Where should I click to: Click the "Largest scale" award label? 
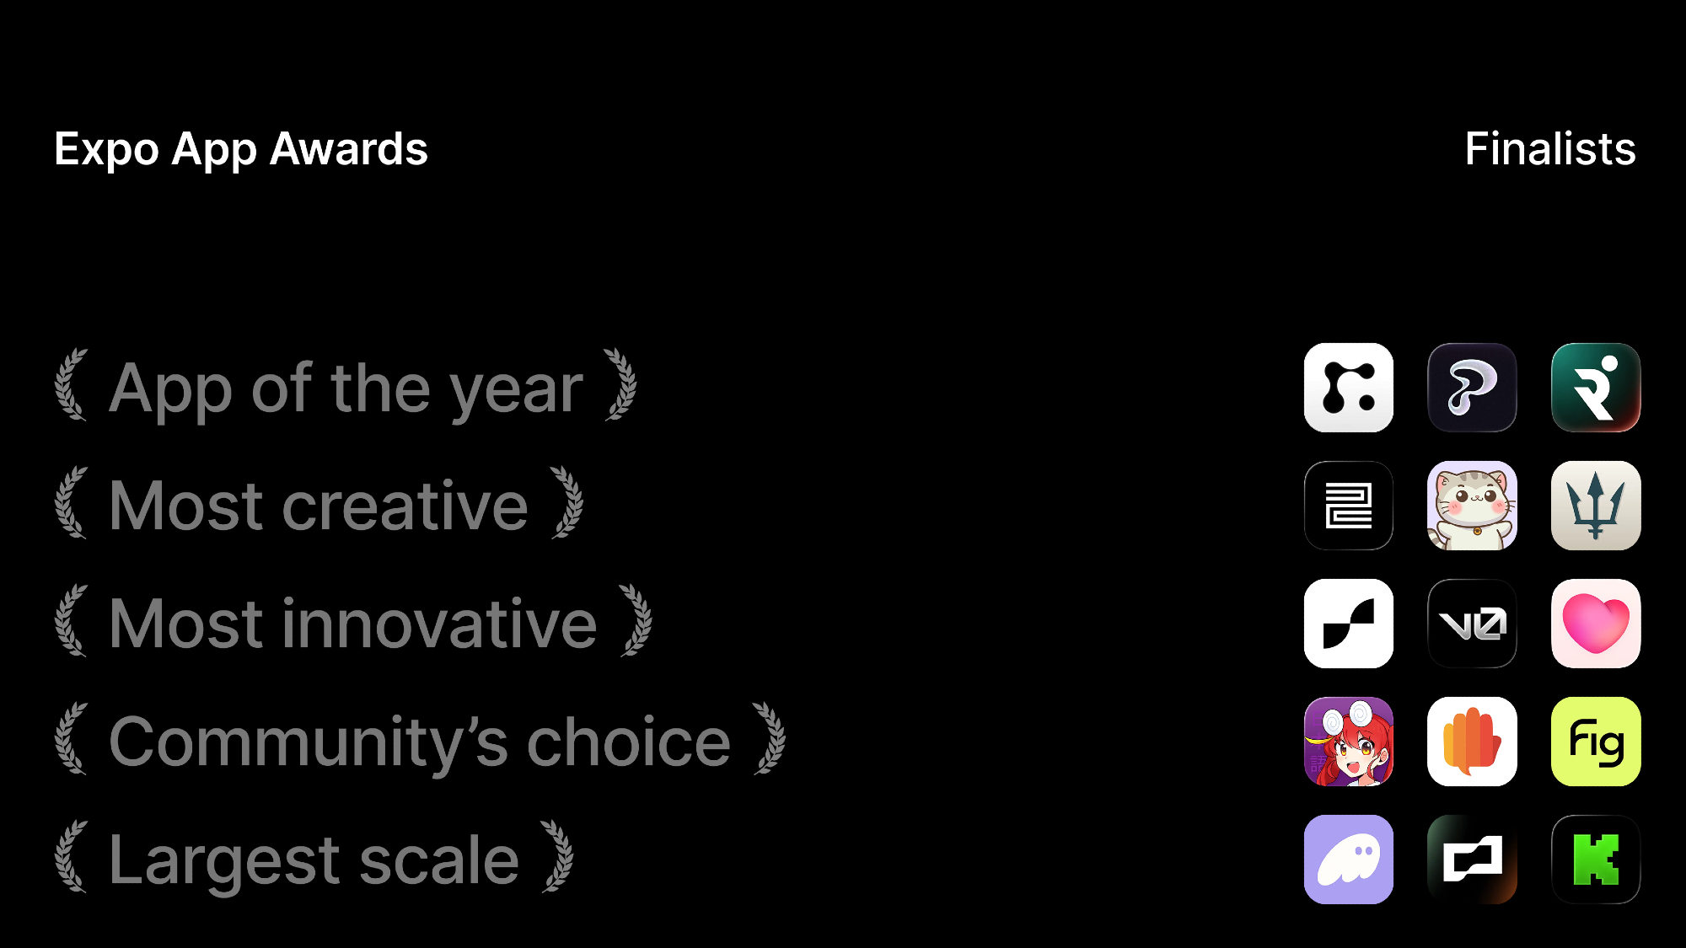click(x=314, y=860)
